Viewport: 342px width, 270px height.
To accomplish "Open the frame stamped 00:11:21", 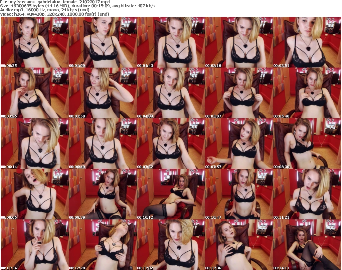I will coord(307,194).
